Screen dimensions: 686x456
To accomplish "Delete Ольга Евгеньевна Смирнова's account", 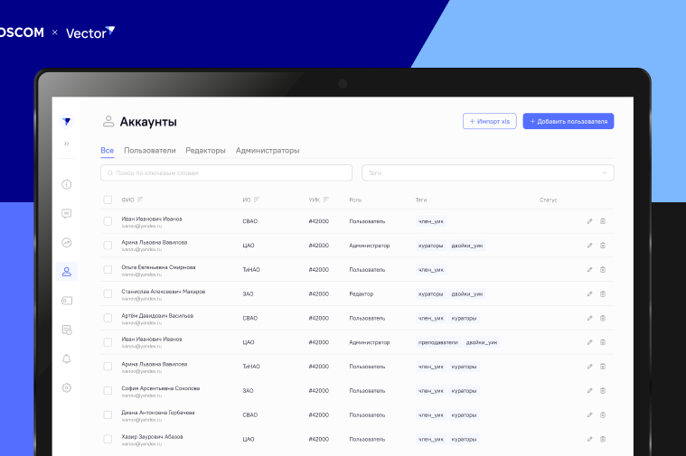I will [603, 269].
